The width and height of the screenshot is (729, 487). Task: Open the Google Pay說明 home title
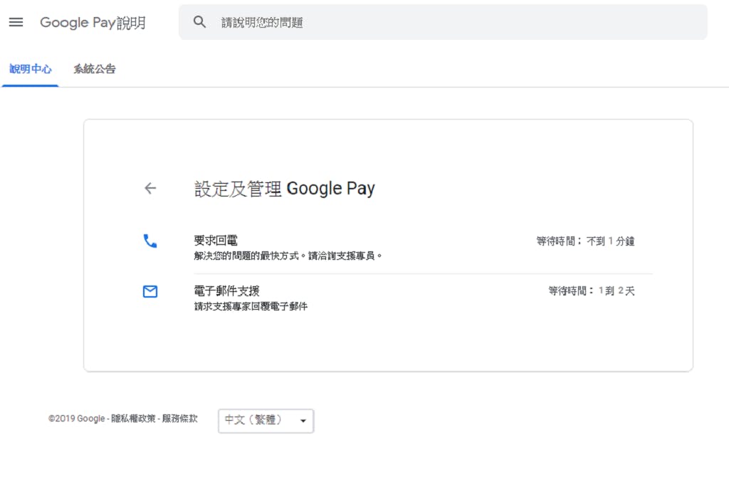click(x=93, y=22)
